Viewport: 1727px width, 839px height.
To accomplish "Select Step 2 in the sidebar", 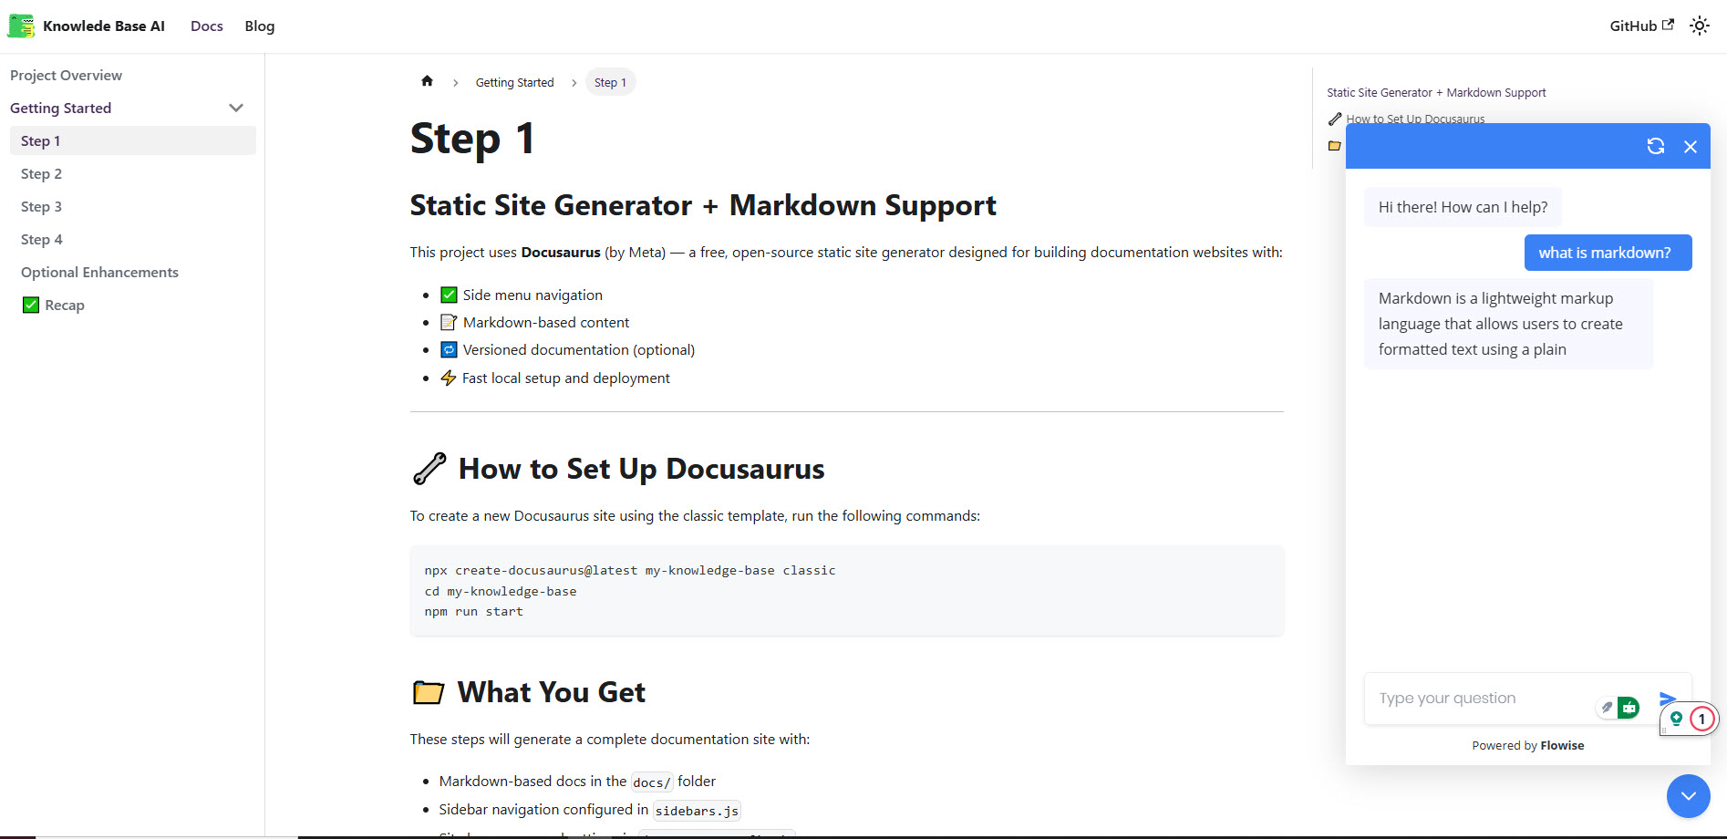I will 42,173.
